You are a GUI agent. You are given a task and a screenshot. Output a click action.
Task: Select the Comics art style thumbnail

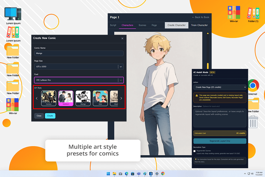pyautogui.click(x=49, y=98)
